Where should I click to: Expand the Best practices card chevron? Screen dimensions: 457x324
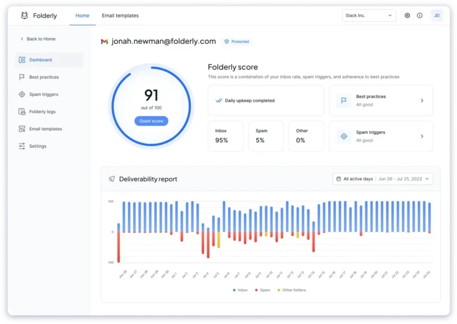point(422,101)
